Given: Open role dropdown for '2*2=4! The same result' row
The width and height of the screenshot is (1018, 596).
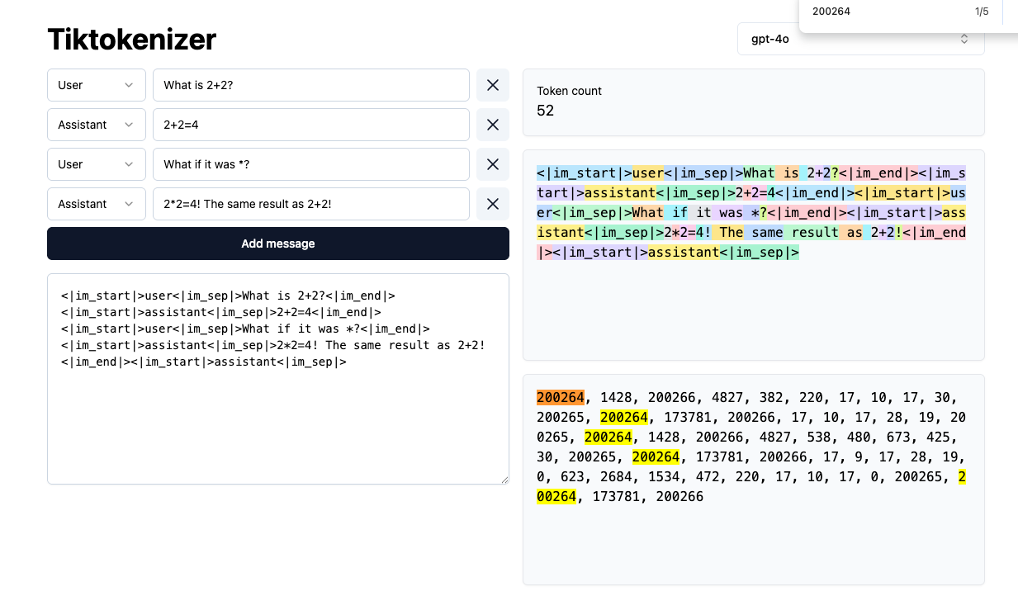Looking at the screenshot, I should coord(97,204).
